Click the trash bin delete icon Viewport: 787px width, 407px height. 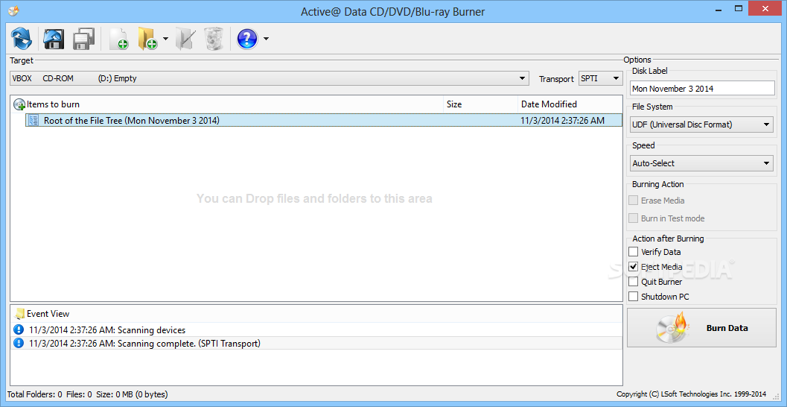coord(213,39)
